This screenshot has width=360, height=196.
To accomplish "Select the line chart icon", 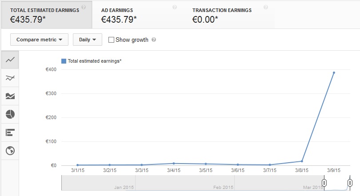I will click(x=10, y=60).
